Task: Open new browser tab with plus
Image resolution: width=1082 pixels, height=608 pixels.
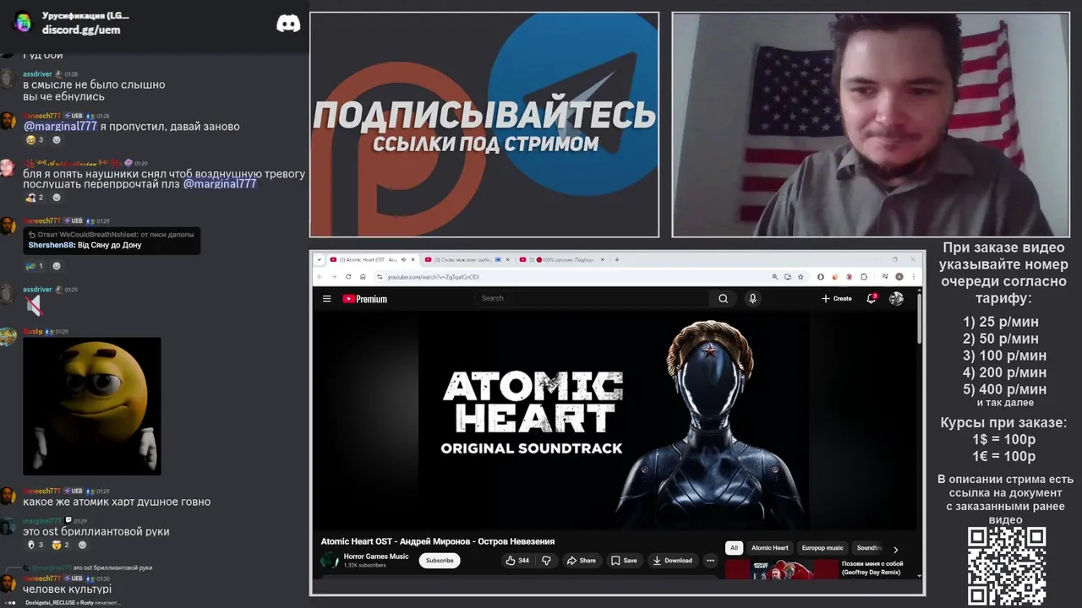Action: click(617, 259)
